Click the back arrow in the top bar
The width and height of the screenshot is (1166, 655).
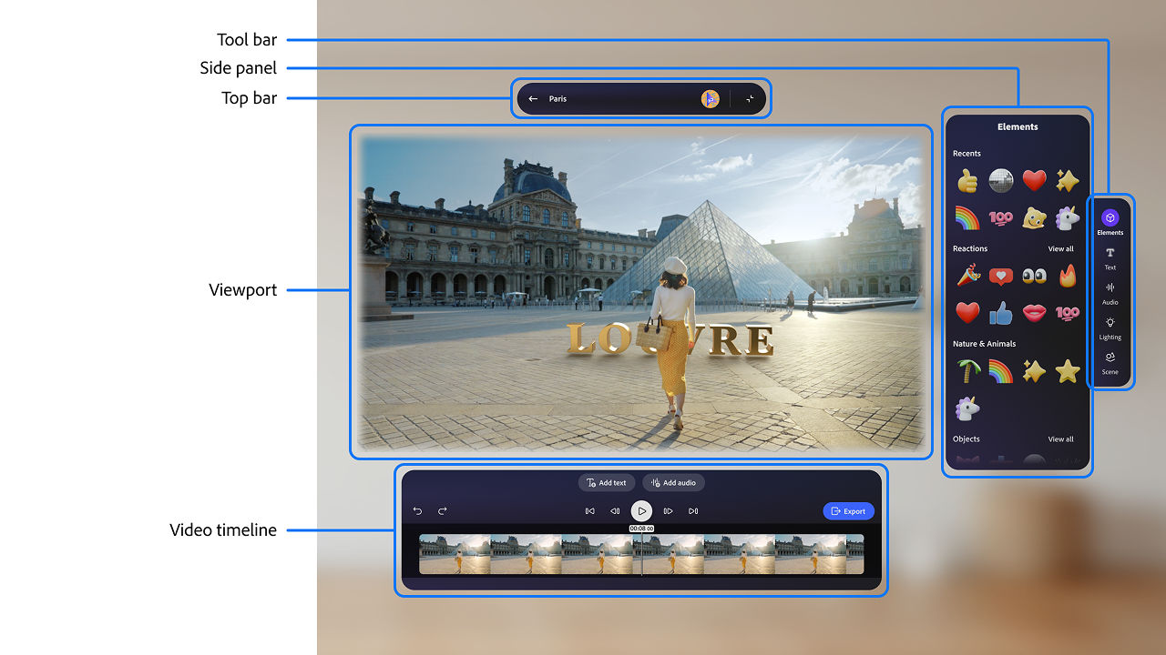pos(533,98)
